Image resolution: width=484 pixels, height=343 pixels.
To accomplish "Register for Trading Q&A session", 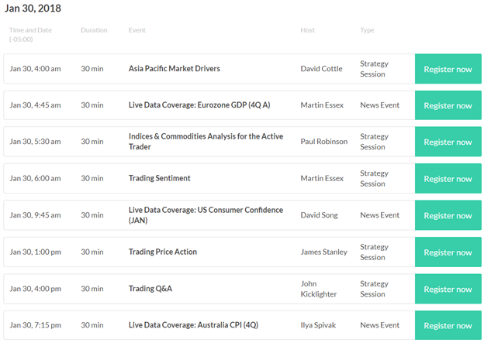I will tap(448, 289).
